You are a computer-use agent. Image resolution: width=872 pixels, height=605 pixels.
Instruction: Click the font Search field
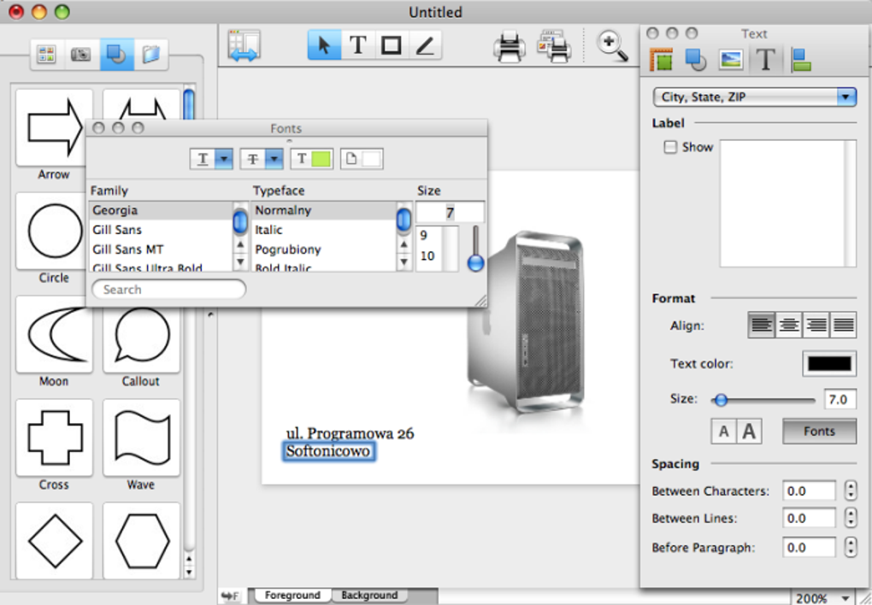click(168, 290)
